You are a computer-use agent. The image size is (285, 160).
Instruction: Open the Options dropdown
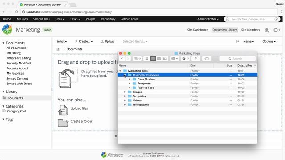tap(269, 41)
